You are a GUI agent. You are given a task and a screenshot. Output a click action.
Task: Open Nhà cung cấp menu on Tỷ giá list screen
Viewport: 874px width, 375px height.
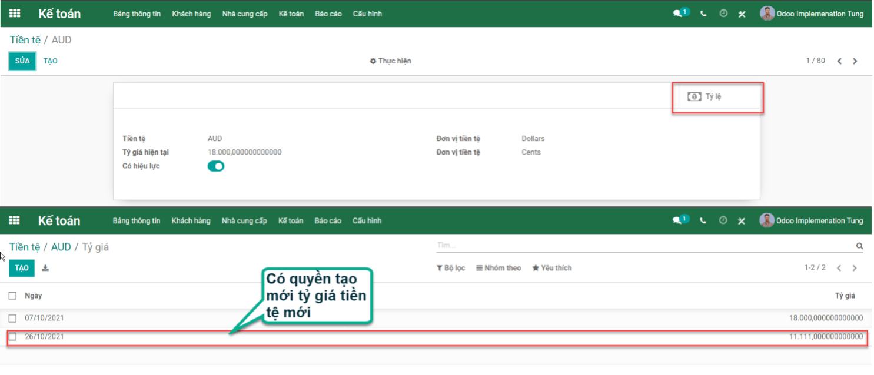(244, 220)
